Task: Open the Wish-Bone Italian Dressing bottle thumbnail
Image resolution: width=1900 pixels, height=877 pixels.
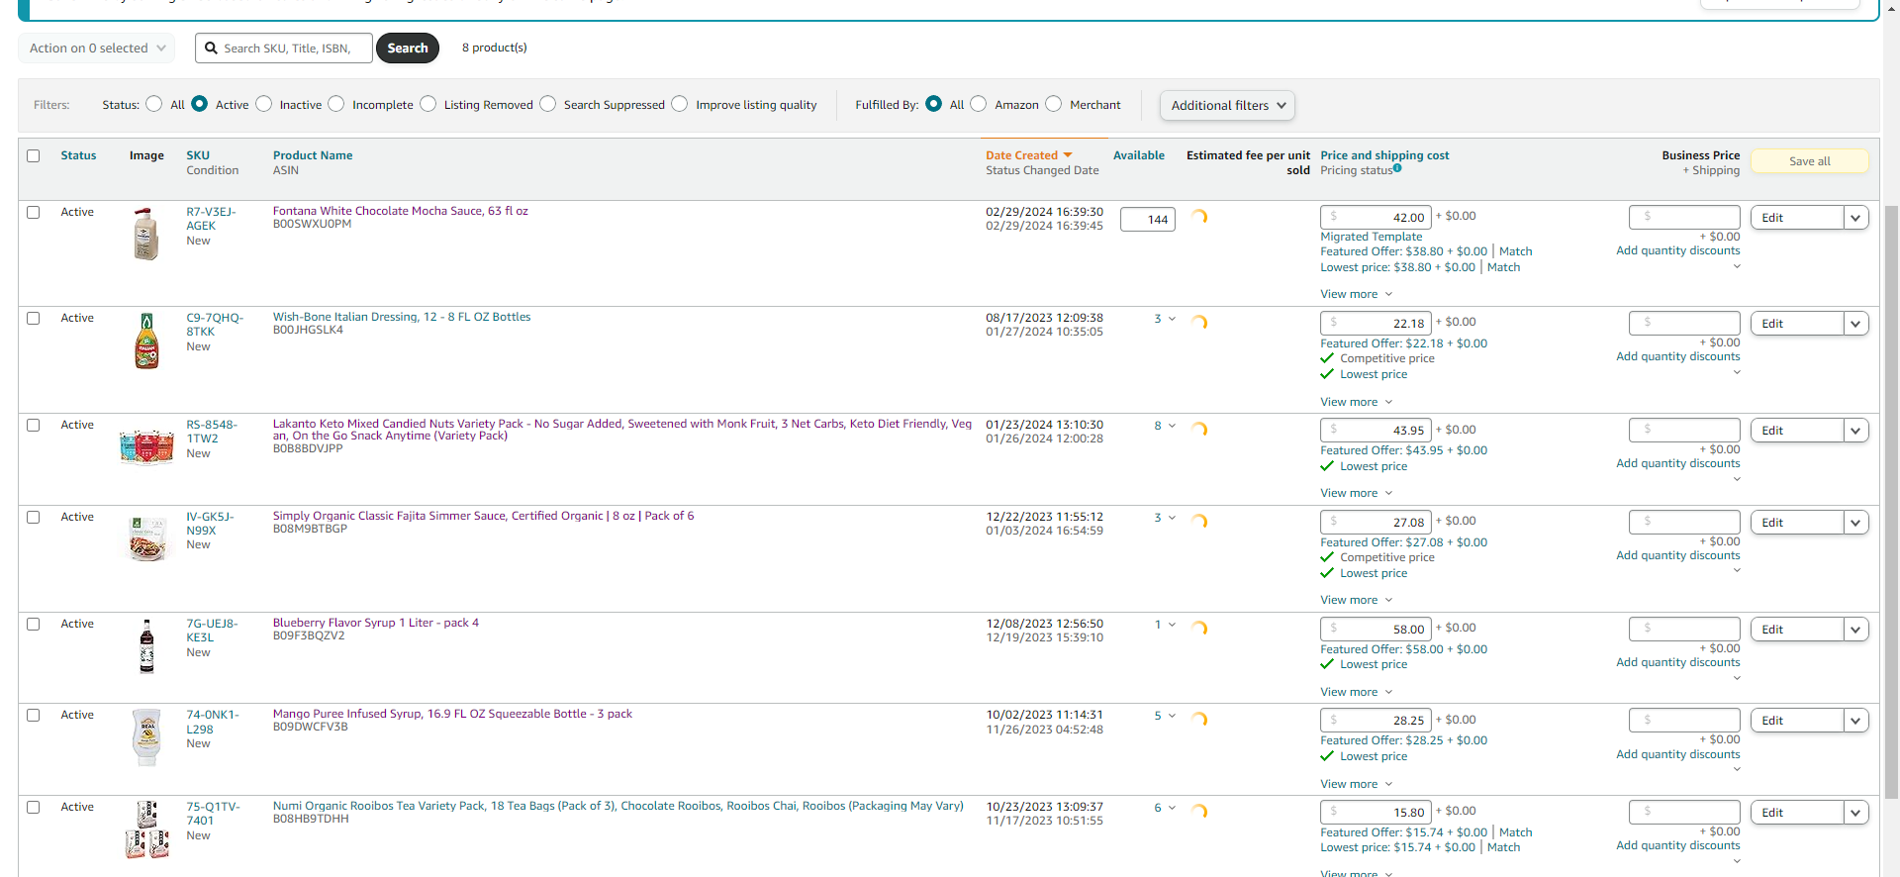Action: [146, 341]
